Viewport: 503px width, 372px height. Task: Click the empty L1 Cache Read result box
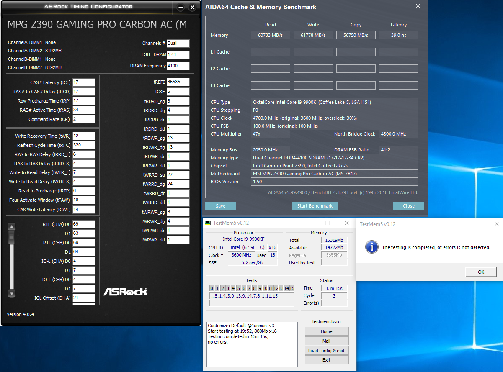(271, 52)
